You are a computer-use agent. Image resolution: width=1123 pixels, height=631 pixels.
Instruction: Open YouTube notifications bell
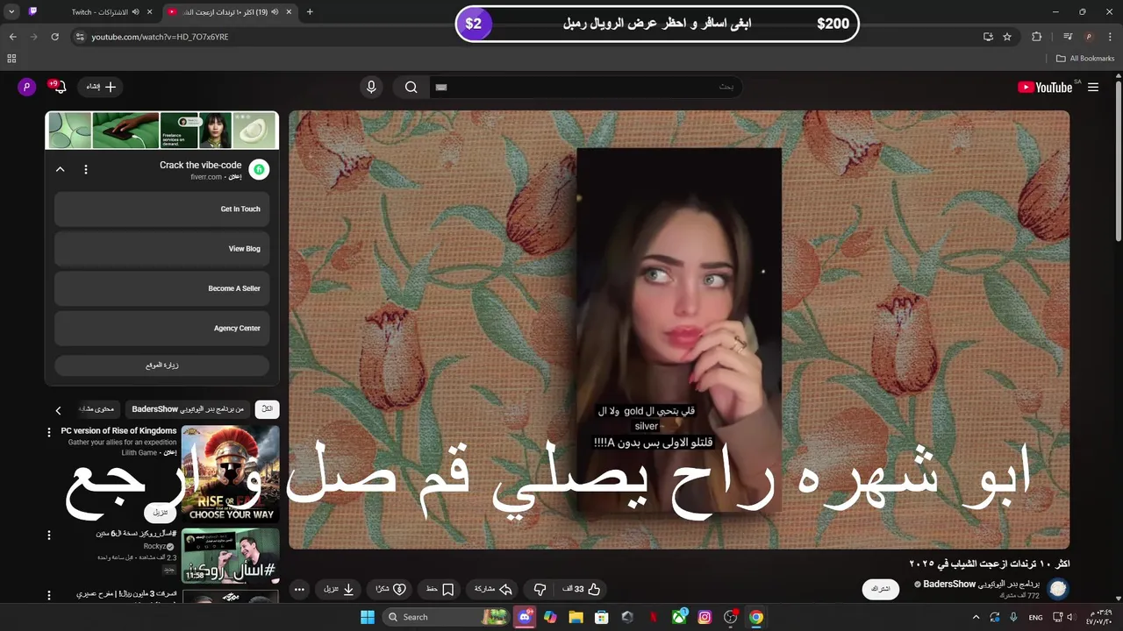[x=59, y=86]
